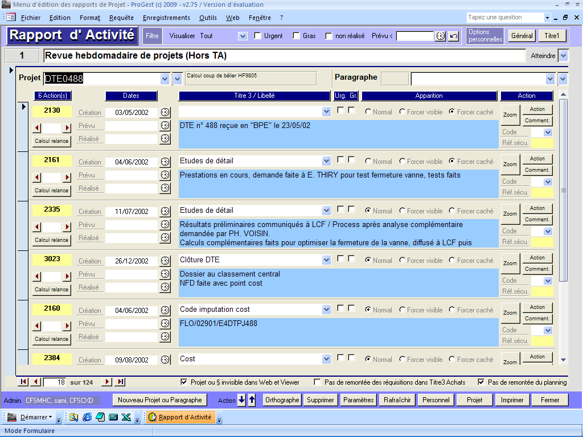Open date picker for Prévu of action 2335

165,224
